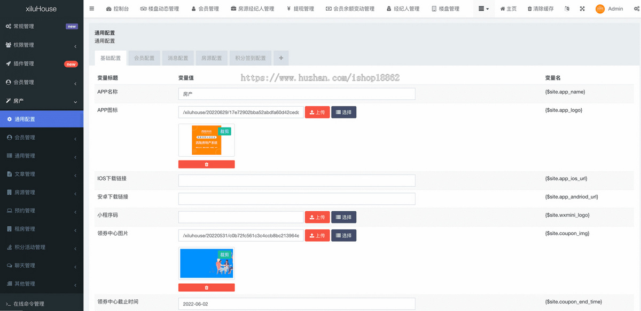Click the 选择 button for 小程序码
Viewport: 641px width, 311px height.
pyautogui.click(x=343, y=217)
